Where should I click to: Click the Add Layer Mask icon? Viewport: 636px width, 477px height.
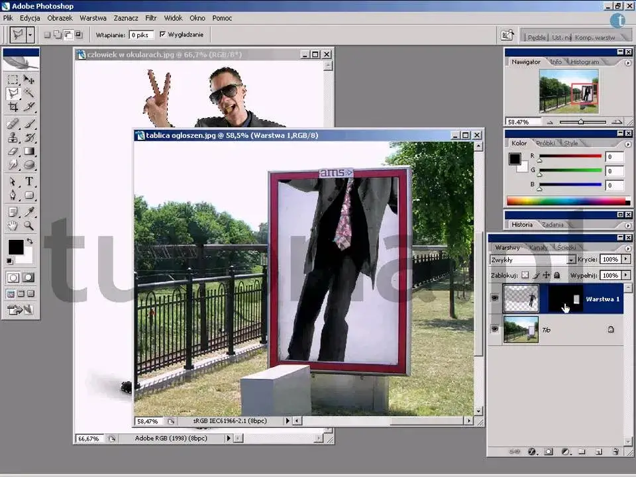coord(547,450)
